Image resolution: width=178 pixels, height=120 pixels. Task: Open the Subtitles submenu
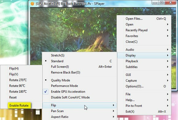pos(144,67)
